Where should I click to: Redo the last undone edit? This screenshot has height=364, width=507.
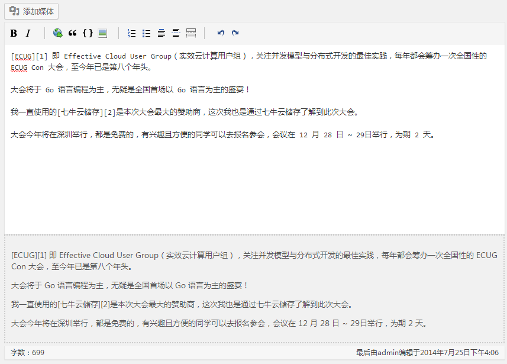pyautogui.click(x=235, y=33)
